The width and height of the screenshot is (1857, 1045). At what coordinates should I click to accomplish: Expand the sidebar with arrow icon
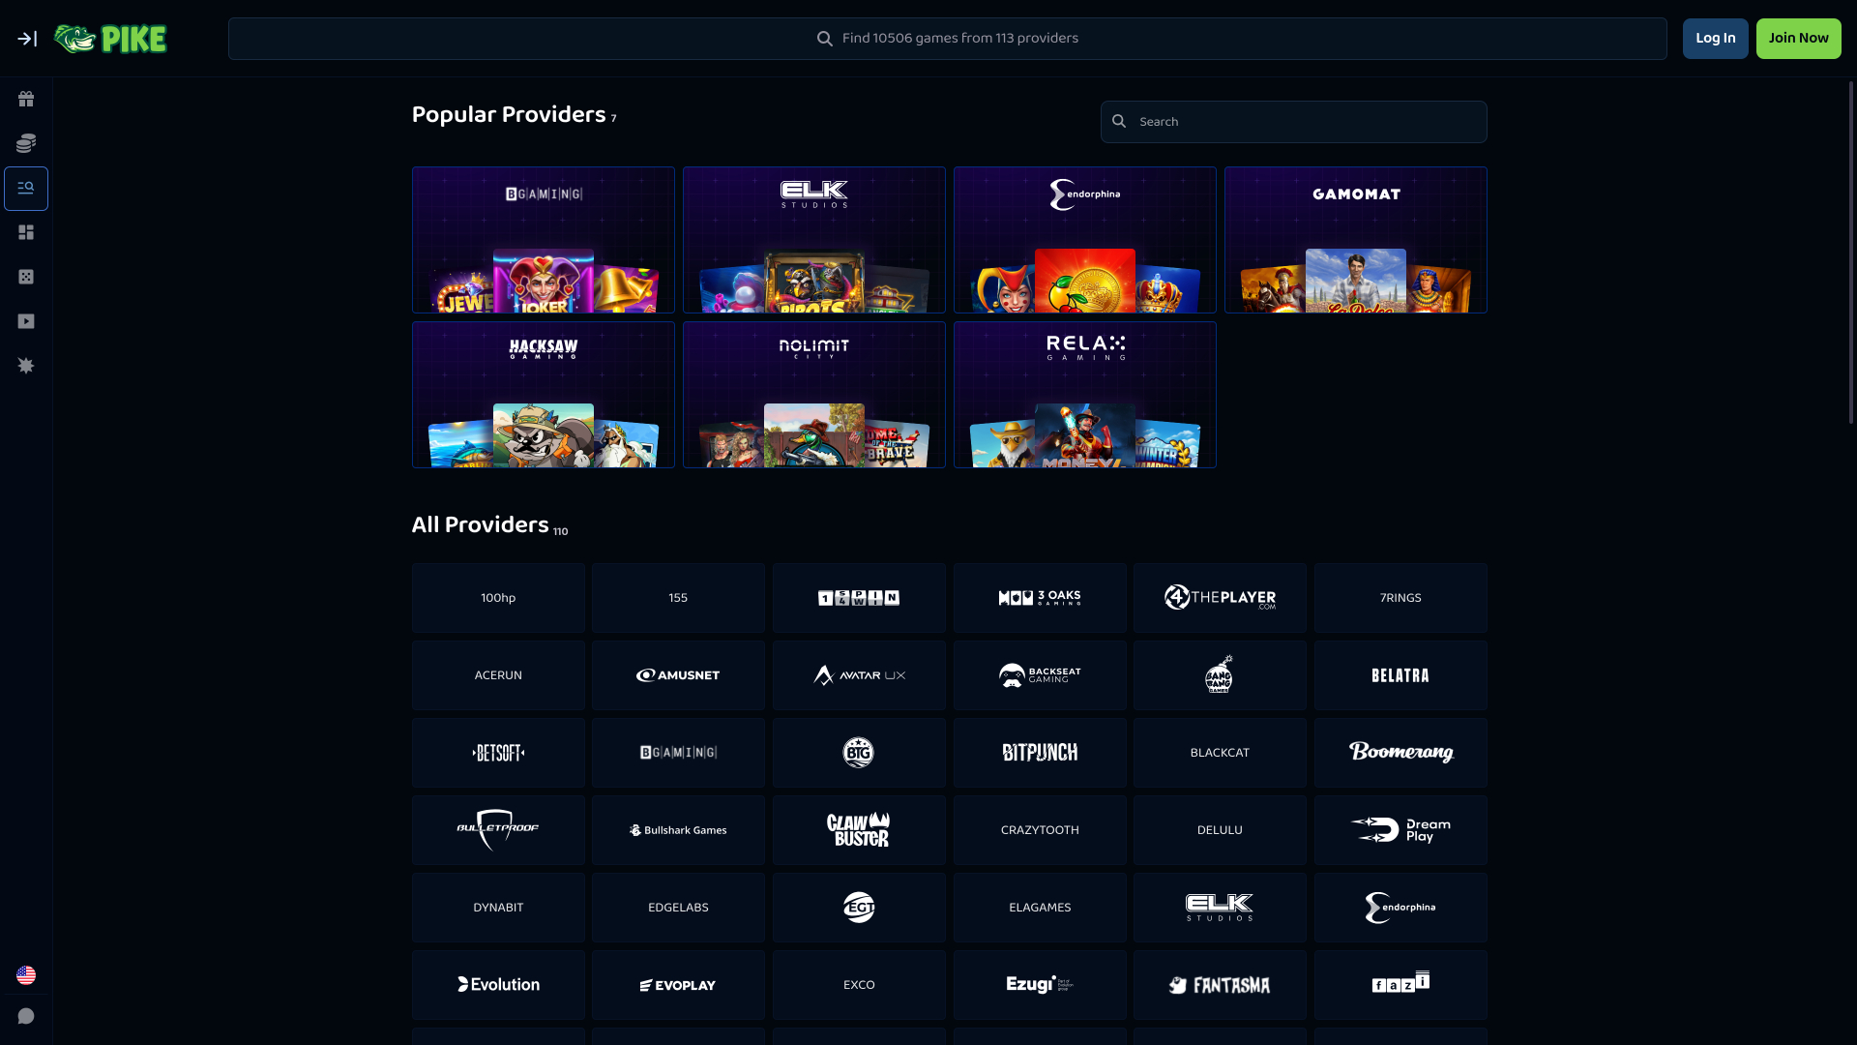(27, 39)
